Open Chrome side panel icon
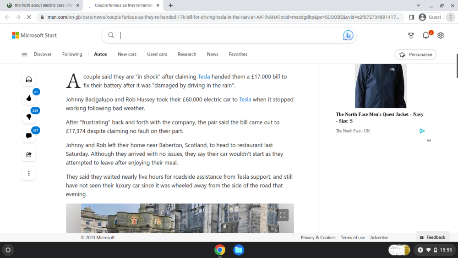This screenshot has height=258, width=458. tap(412, 17)
